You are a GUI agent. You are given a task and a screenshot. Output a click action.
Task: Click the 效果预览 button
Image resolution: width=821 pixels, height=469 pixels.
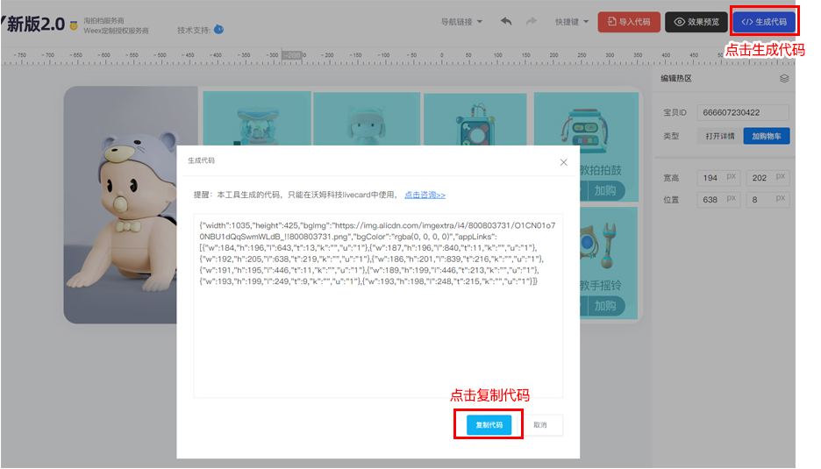tap(696, 22)
